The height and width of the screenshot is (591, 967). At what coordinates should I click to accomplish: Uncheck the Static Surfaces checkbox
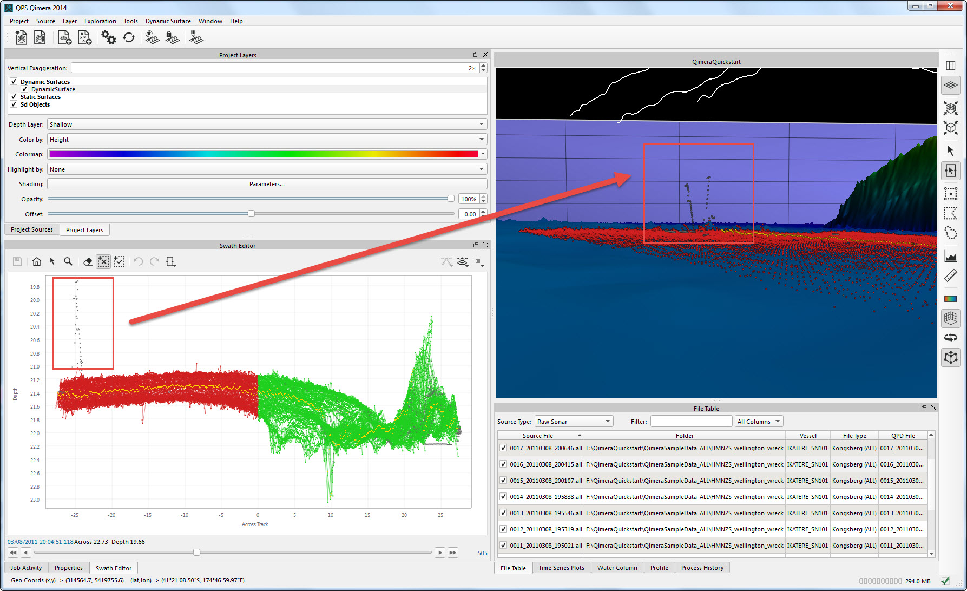(14, 97)
